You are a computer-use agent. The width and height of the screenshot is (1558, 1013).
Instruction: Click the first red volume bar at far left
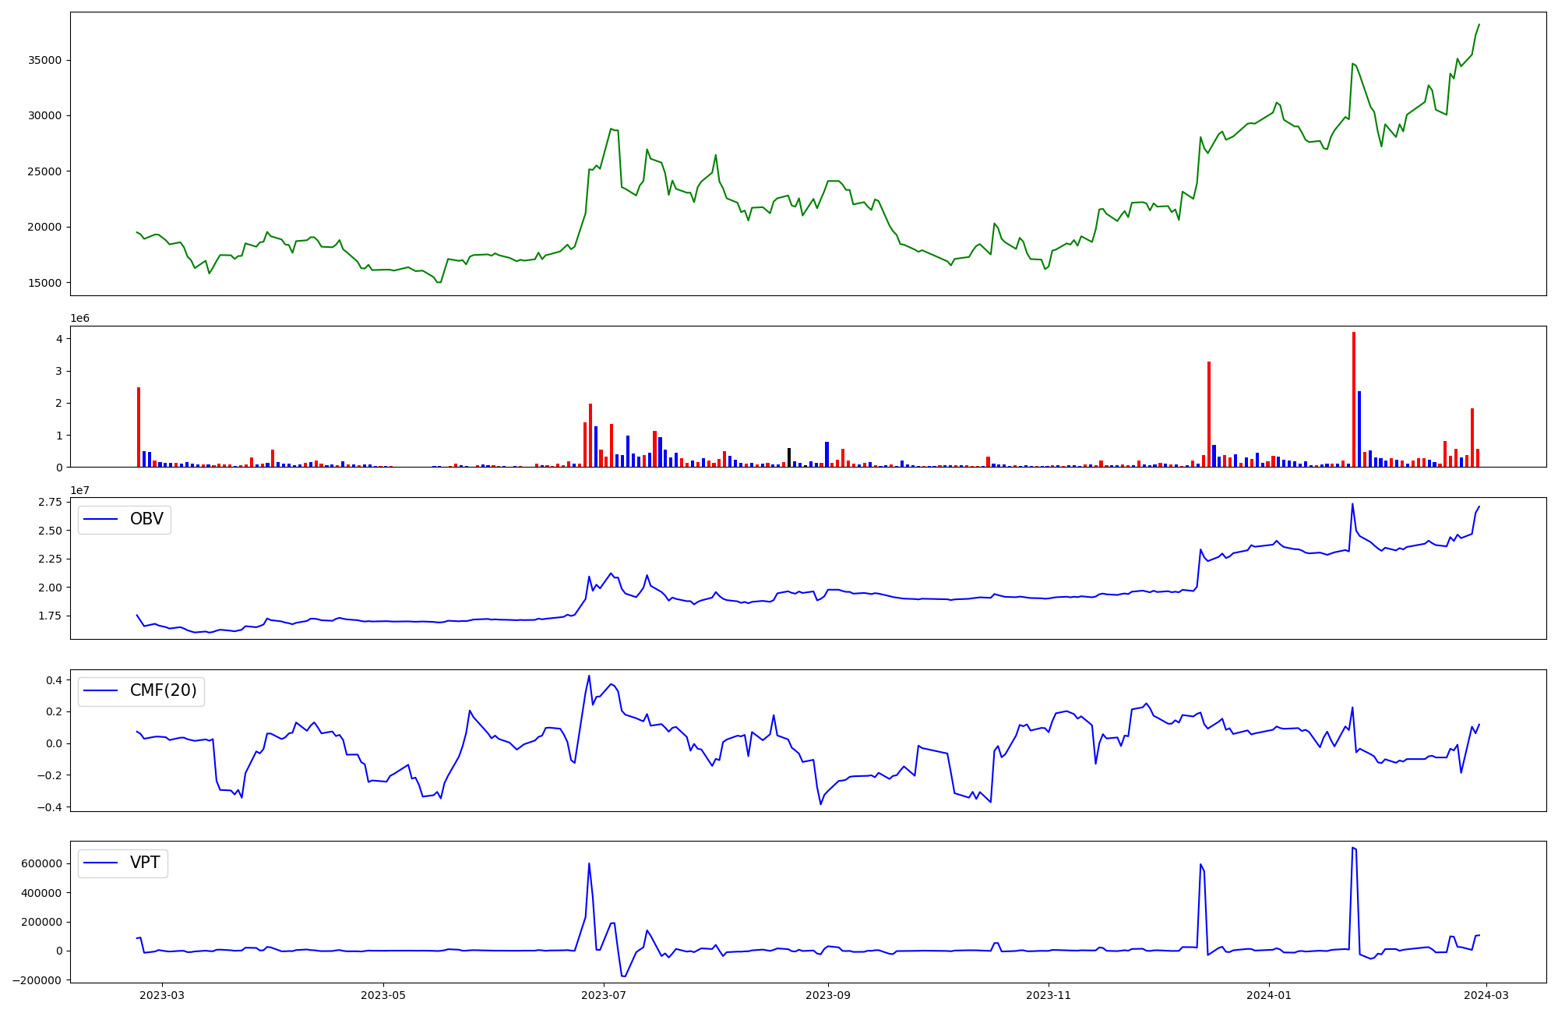pos(139,427)
